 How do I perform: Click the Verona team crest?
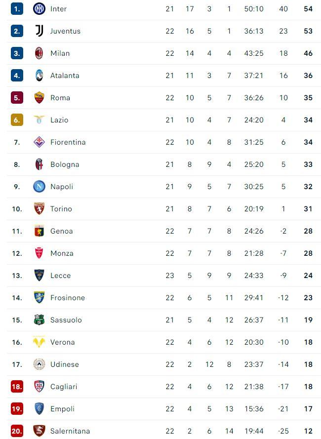39,342
